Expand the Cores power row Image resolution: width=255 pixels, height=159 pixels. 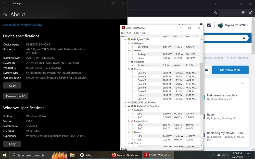(132, 58)
